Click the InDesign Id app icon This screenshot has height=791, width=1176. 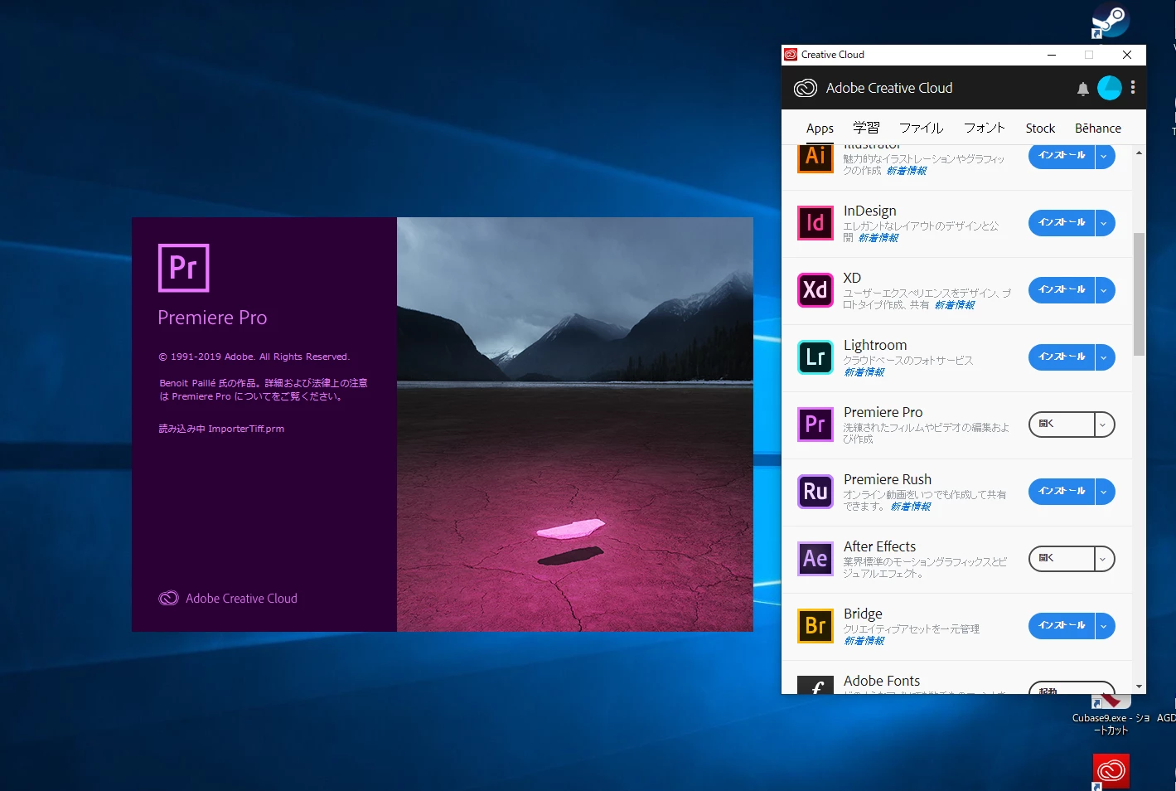click(x=815, y=222)
